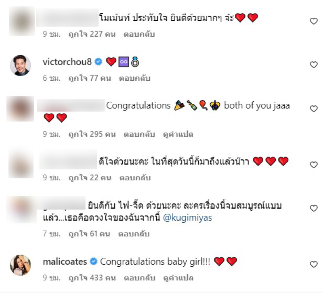323x293 pixels.
Task: View translation of the 295-likes comment
Action: click(178, 134)
